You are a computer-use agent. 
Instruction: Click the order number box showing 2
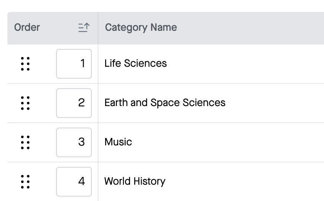point(74,103)
